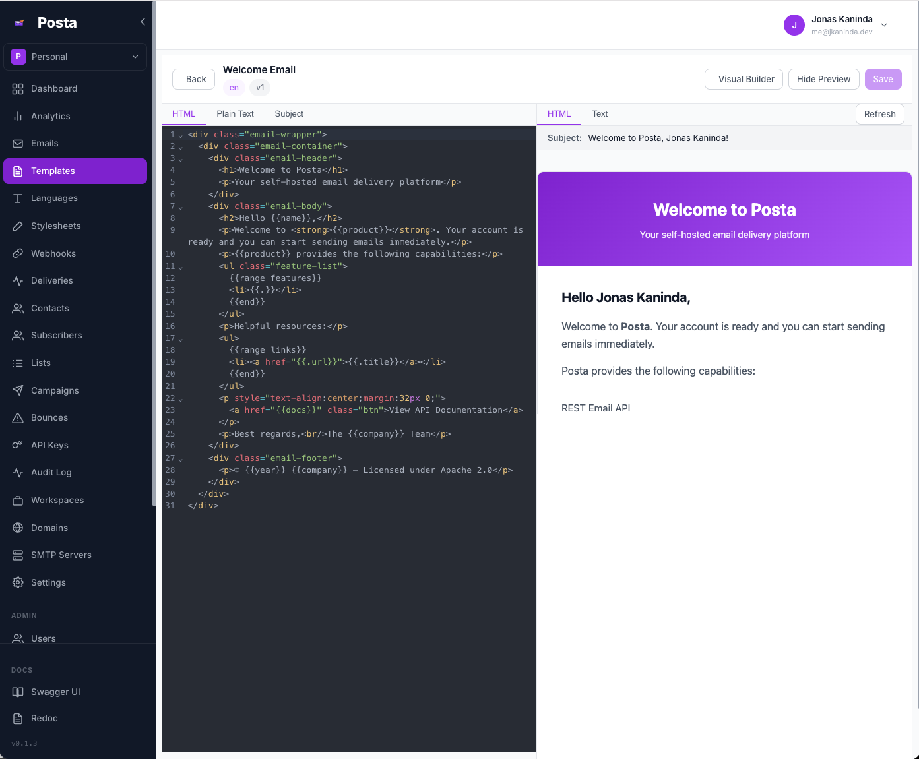Fold code at line 1 arrow

click(181, 135)
